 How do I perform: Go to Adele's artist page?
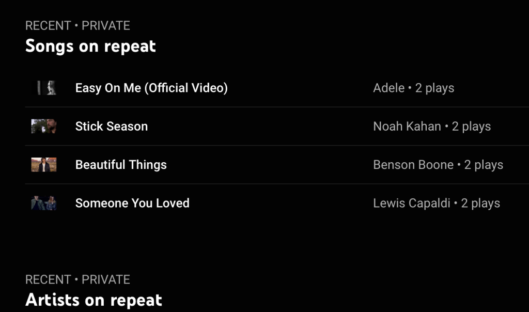coord(388,88)
